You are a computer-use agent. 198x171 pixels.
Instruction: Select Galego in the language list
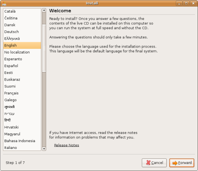(22, 100)
